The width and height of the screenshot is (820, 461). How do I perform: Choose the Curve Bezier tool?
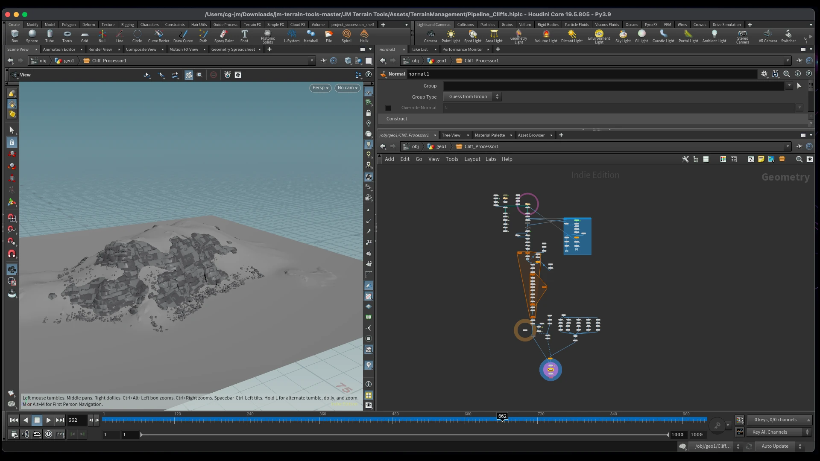pos(158,36)
